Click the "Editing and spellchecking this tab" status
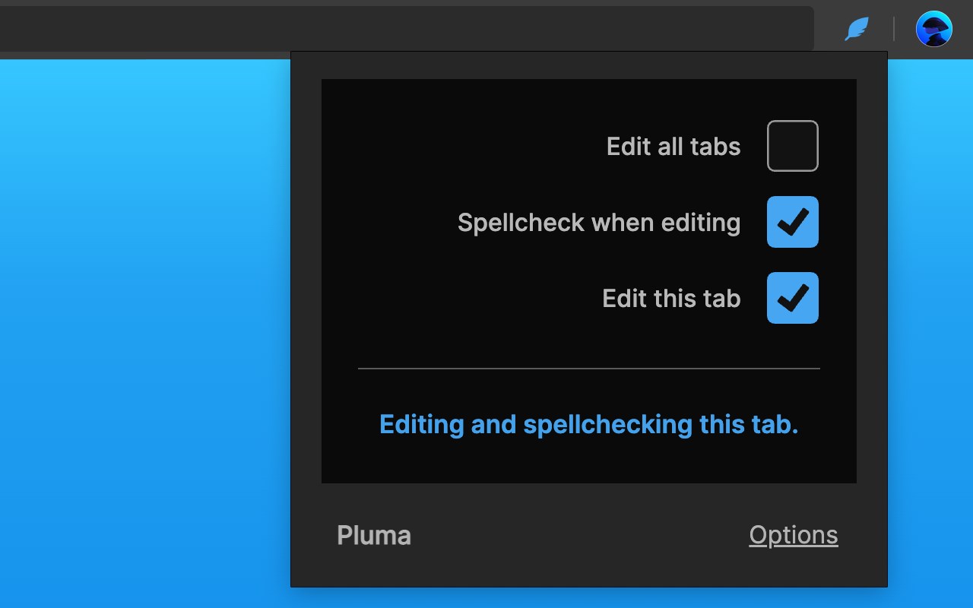This screenshot has height=608, width=973. tap(588, 424)
